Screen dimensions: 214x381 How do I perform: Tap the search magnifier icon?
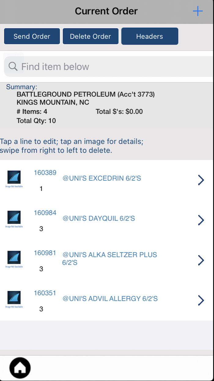pyautogui.click(x=13, y=66)
